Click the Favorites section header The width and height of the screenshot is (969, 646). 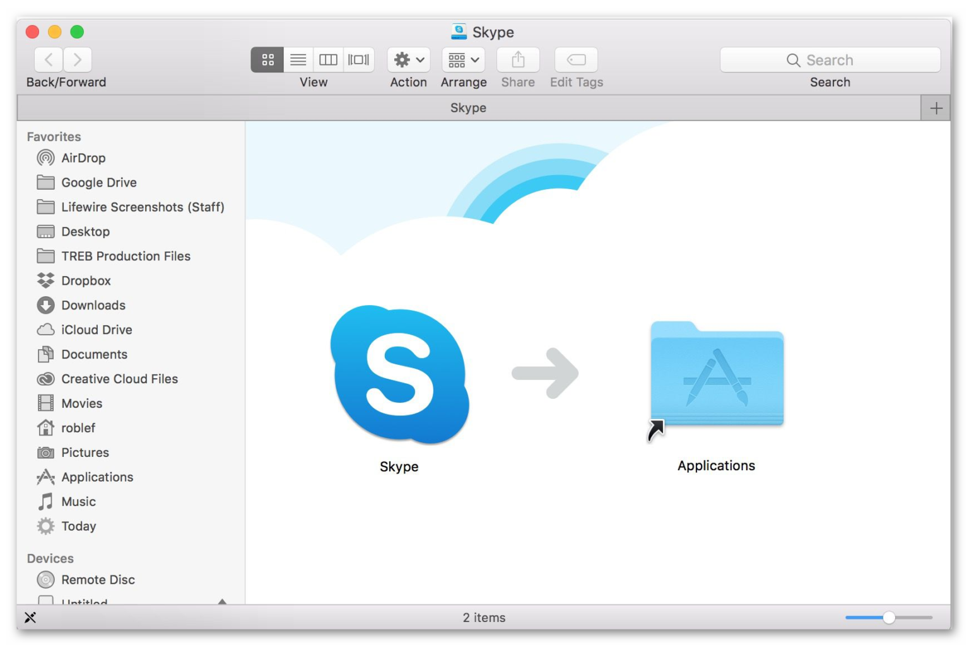click(x=54, y=137)
